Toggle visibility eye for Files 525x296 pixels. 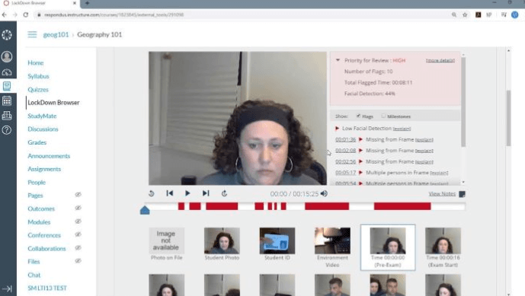[x=78, y=261]
